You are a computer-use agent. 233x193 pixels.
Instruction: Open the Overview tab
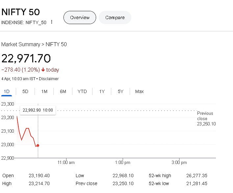tap(80, 17)
